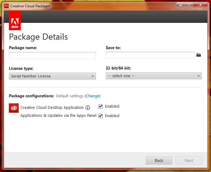The width and height of the screenshot is (211, 172).
Task: Go to the previous step with Back
Action: pyautogui.click(x=159, y=160)
